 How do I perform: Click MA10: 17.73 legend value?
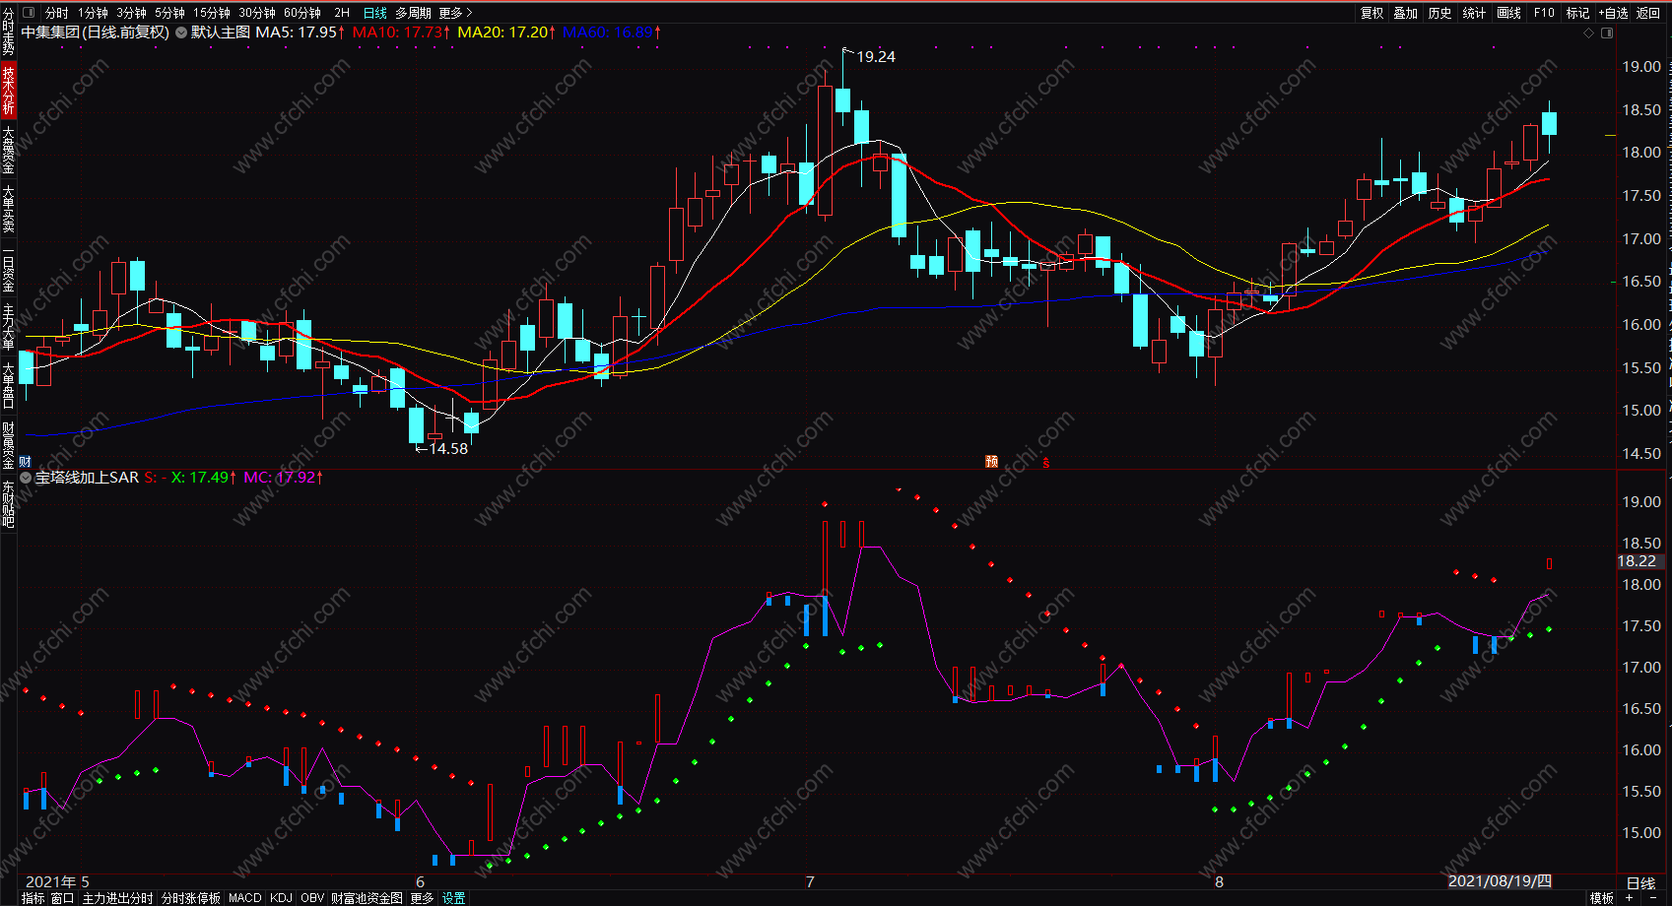point(401,32)
